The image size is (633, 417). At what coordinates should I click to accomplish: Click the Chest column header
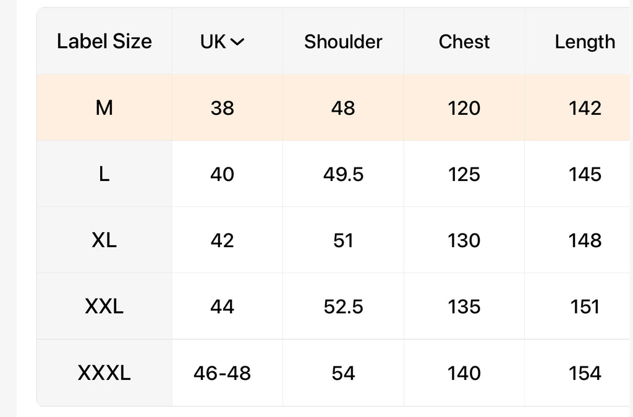coord(464,41)
